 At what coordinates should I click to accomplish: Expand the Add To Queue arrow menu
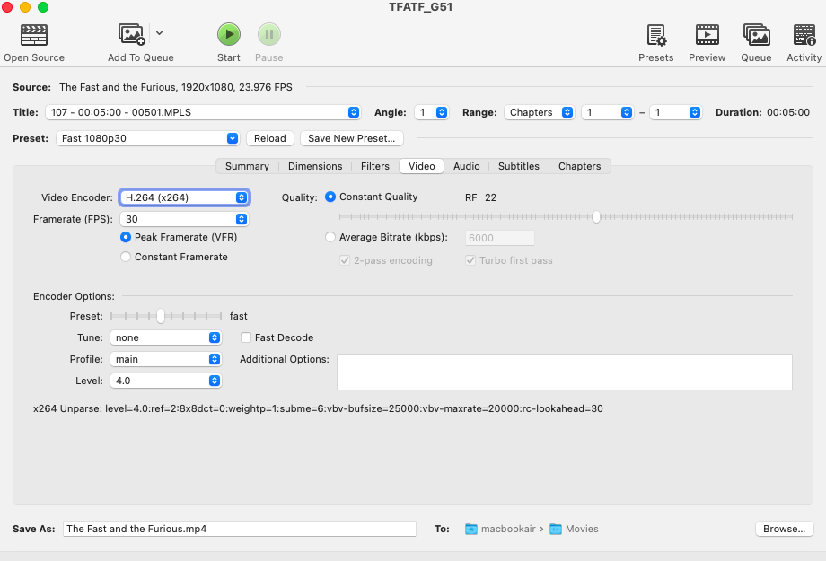160,33
